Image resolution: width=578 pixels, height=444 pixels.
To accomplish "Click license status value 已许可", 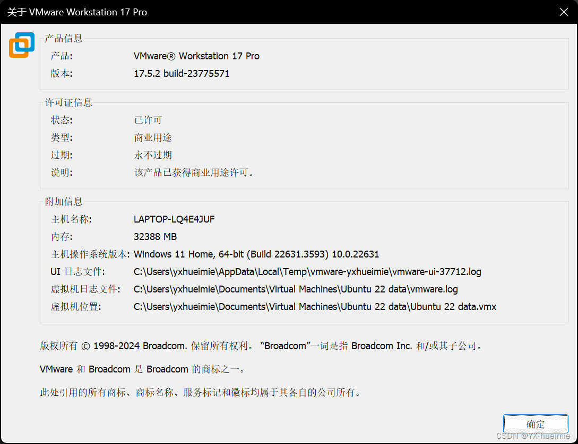I will pyautogui.click(x=148, y=120).
